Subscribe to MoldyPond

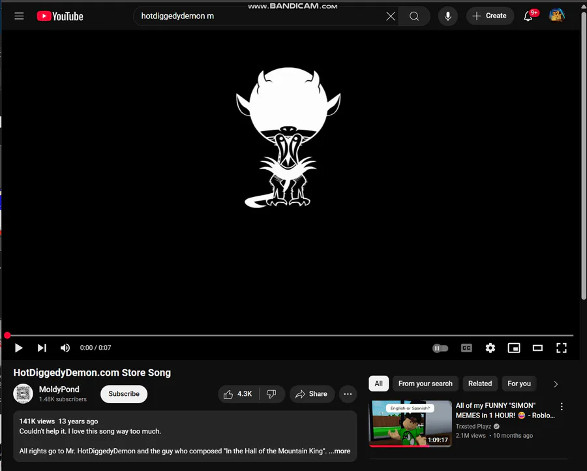point(124,394)
